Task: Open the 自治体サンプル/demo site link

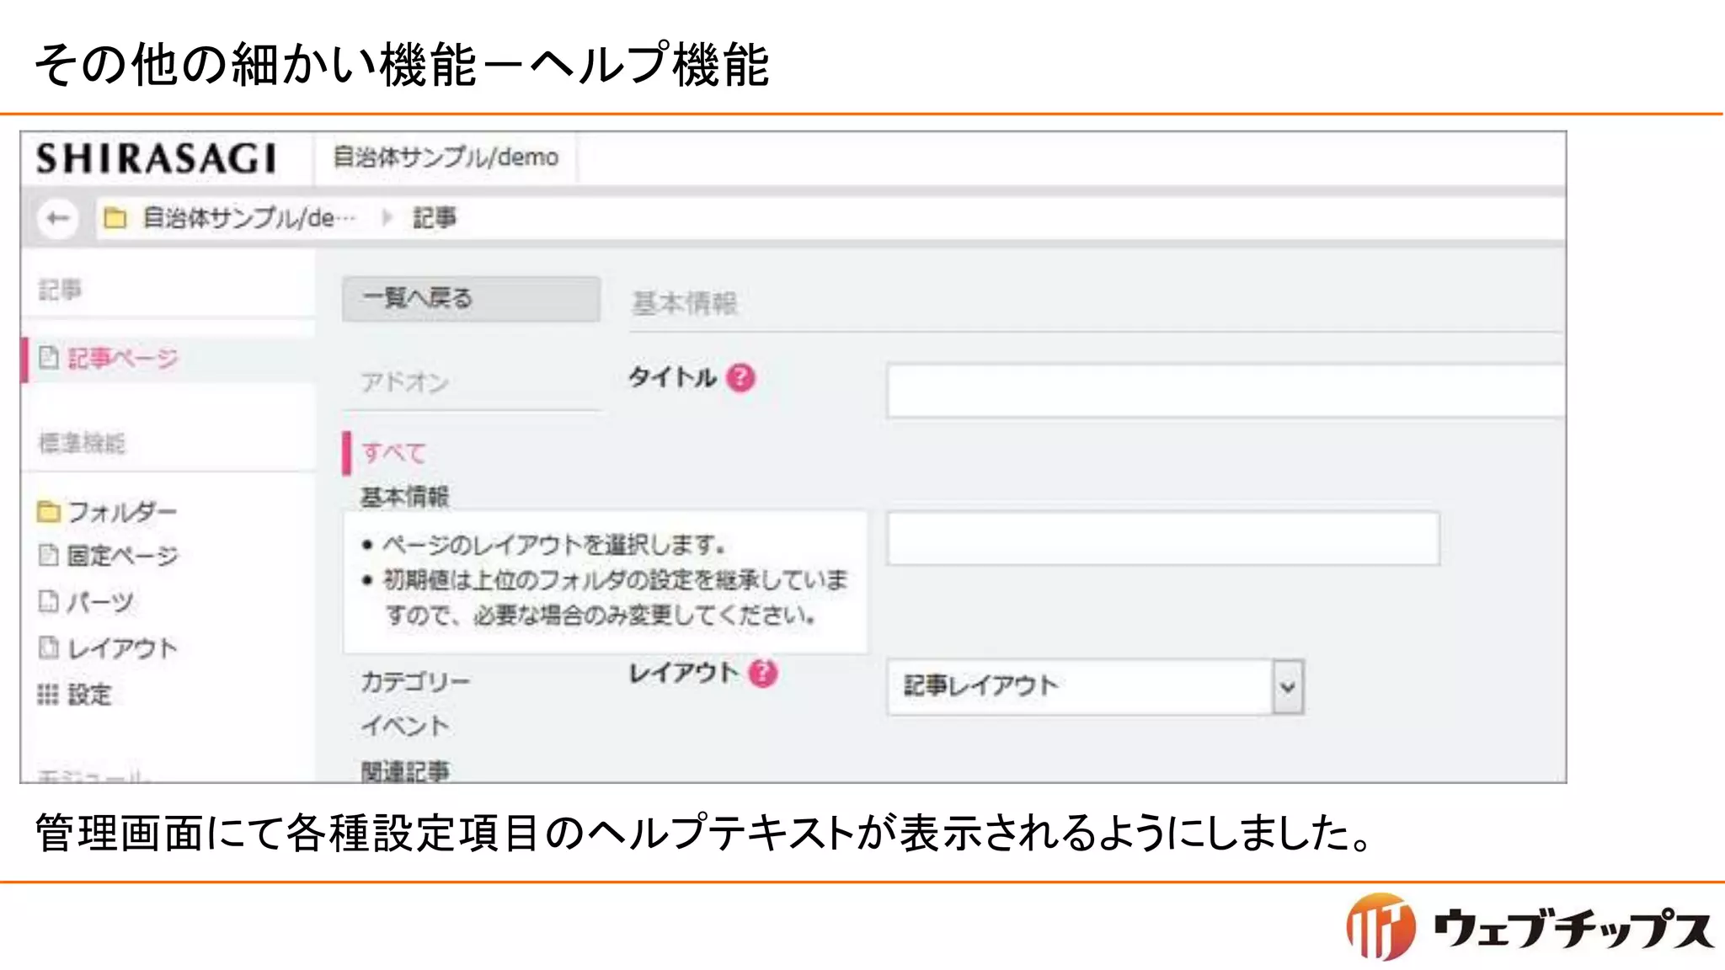Action: [x=446, y=157]
